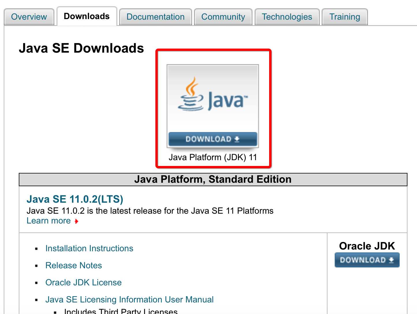Image resolution: width=417 pixels, height=314 pixels.
Task: Click the Java Platform, Standard Edition header
Action: tap(213, 180)
